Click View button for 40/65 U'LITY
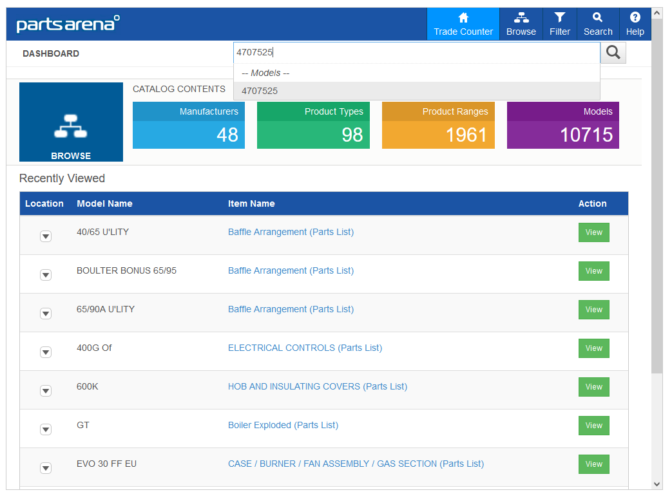 tap(593, 232)
